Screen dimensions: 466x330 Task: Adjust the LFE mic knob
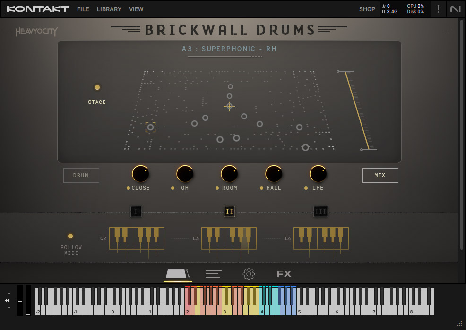[x=318, y=174]
